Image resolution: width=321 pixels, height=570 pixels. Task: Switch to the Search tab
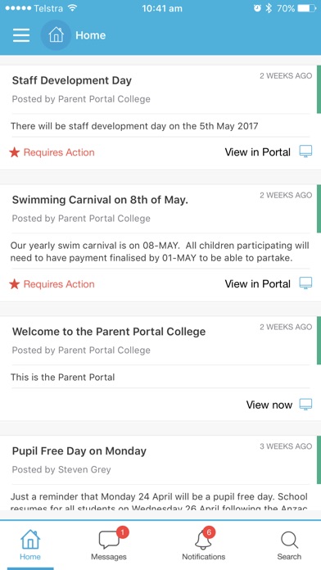click(x=289, y=545)
